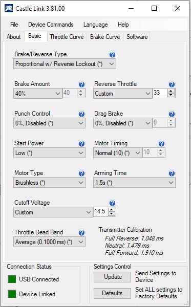Open the Cutoff Voltage help icon
This screenshot has height=307, width=191.
pyautogui.click(x=112, y=203)
